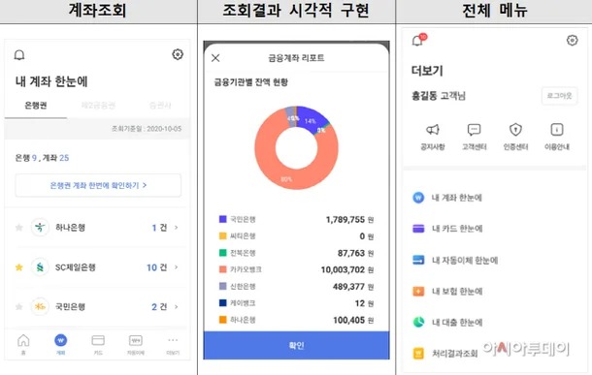The height and width of the screenshot is (375, 592).
Task: Click the 국민은행 purple legend swatch
Action: coord(223,219)
